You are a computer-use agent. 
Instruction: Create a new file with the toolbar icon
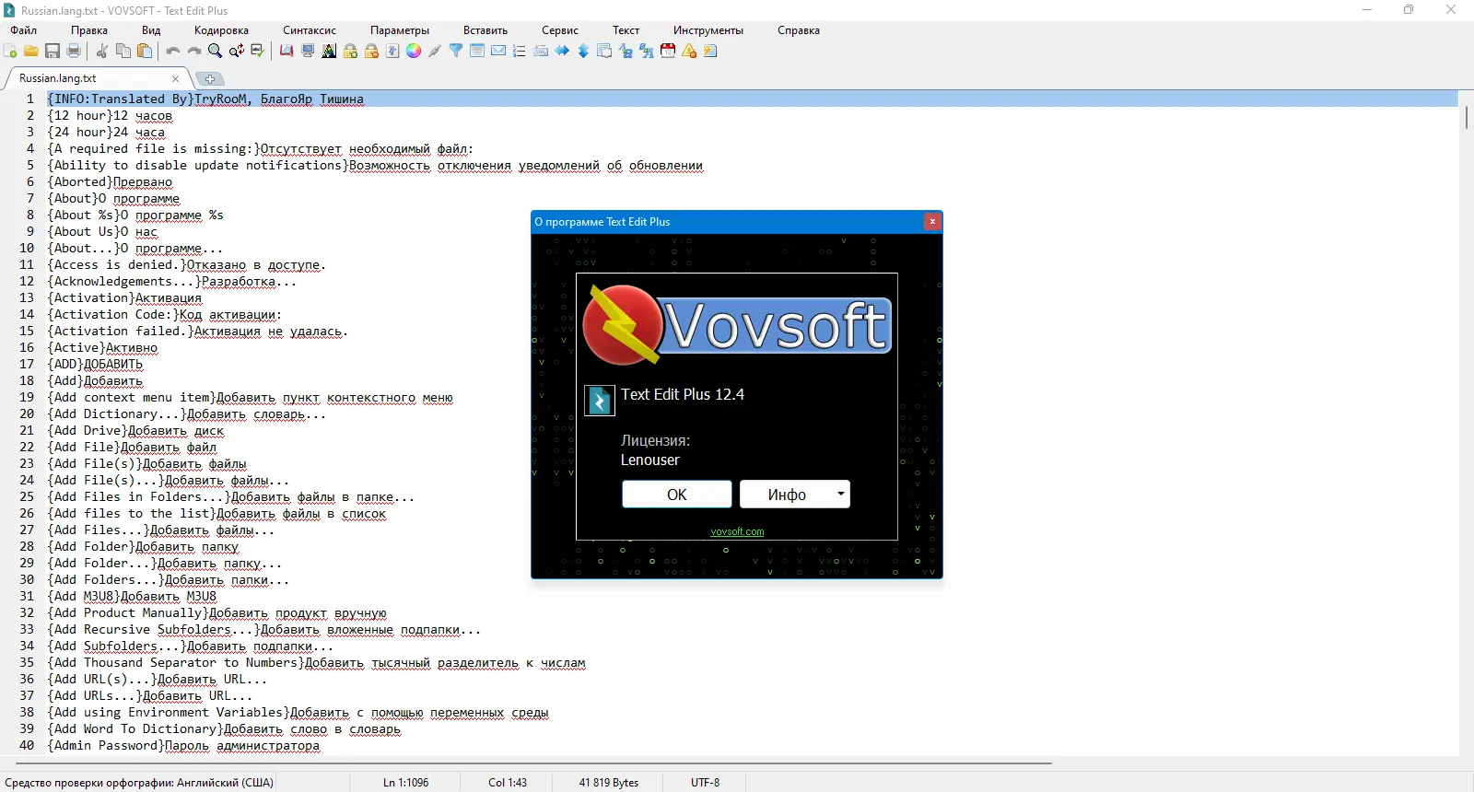[10, 52]
